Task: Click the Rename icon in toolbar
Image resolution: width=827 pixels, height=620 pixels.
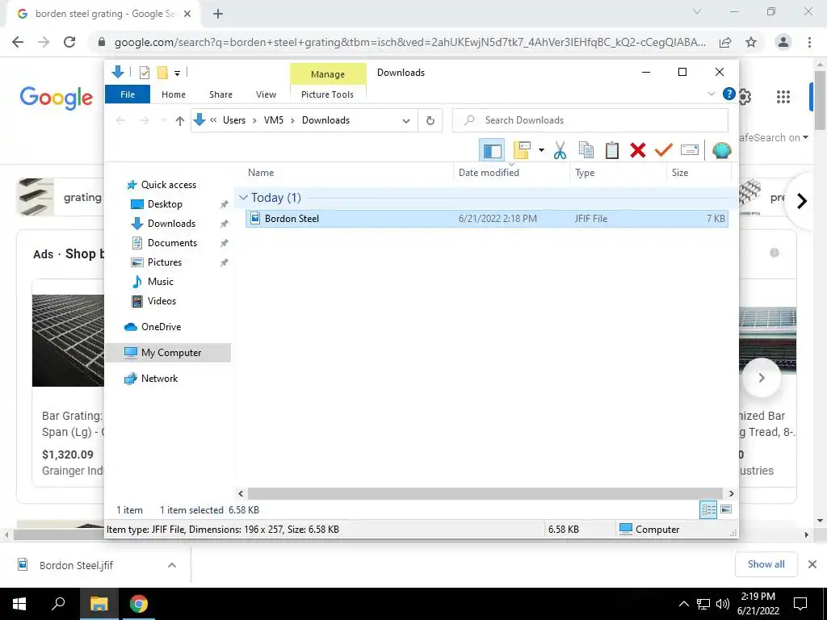Action: click(690, 150)
